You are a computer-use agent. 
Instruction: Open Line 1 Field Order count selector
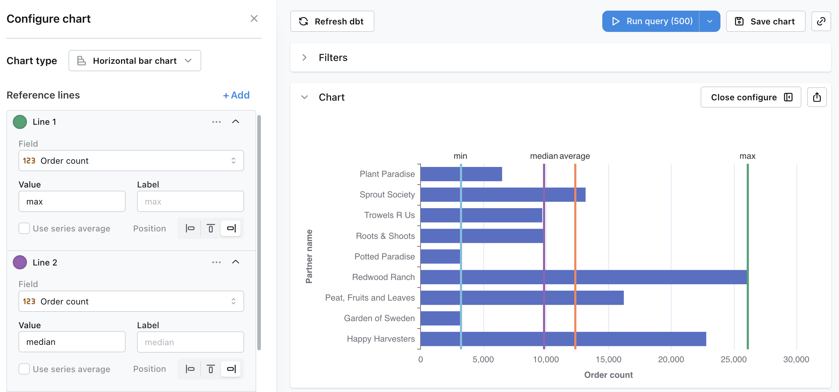point(131,161)
